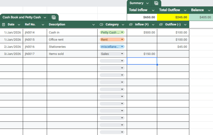Select the jh0015 reference cell
Viewport: 213px width, 135px height.
pyautogui.click(x=35, y=40)
